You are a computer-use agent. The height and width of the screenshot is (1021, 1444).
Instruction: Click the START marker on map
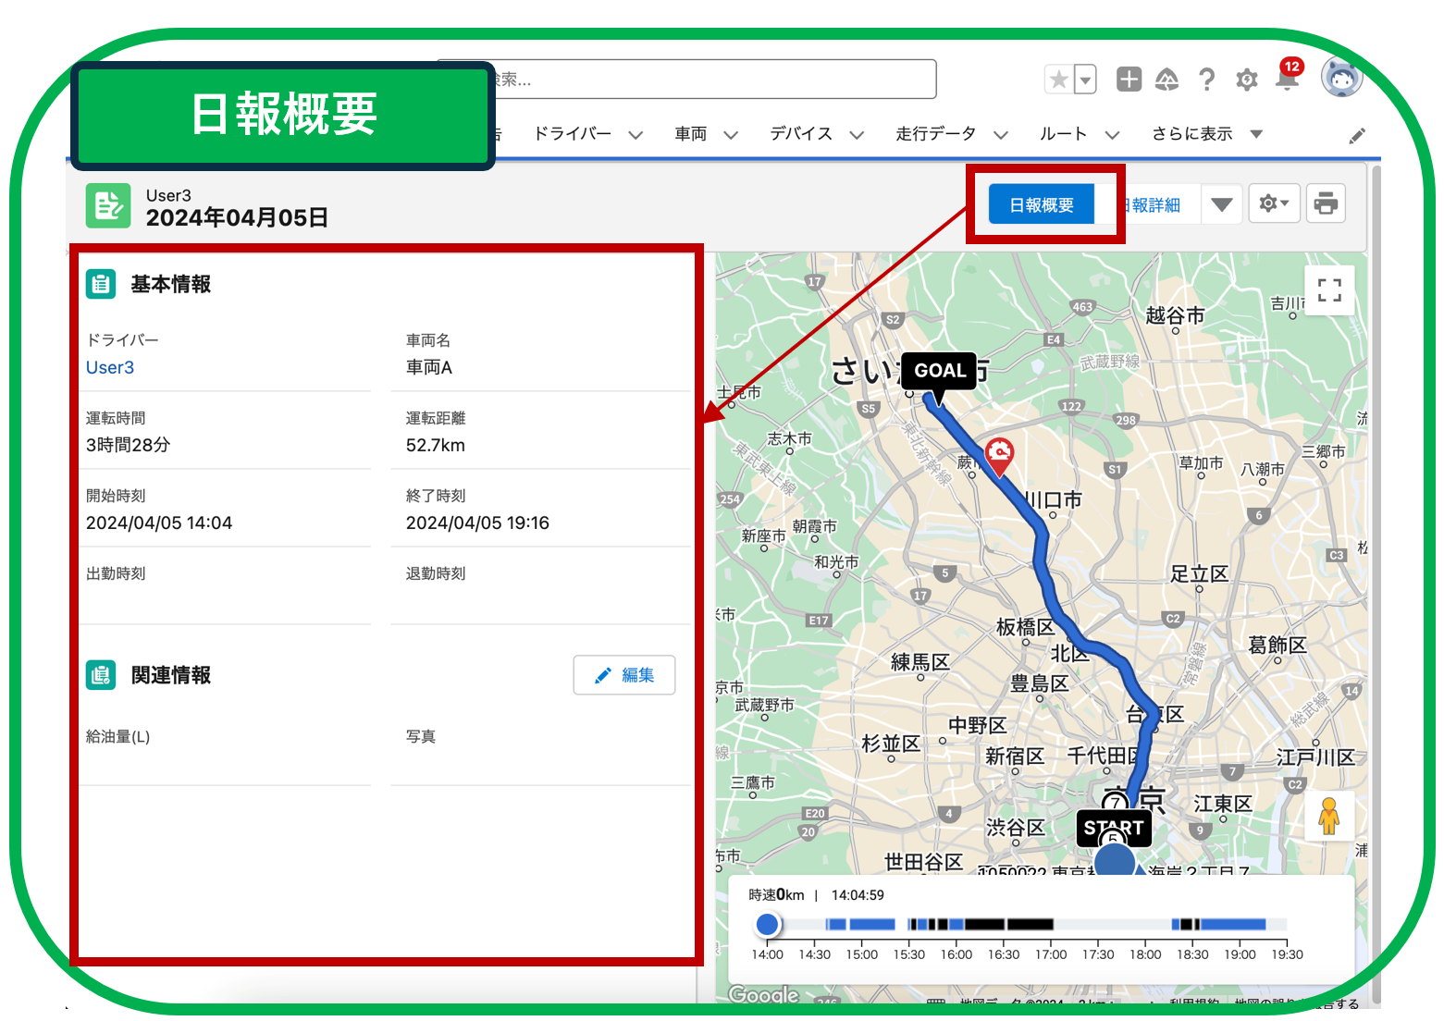click(1114, 828)
